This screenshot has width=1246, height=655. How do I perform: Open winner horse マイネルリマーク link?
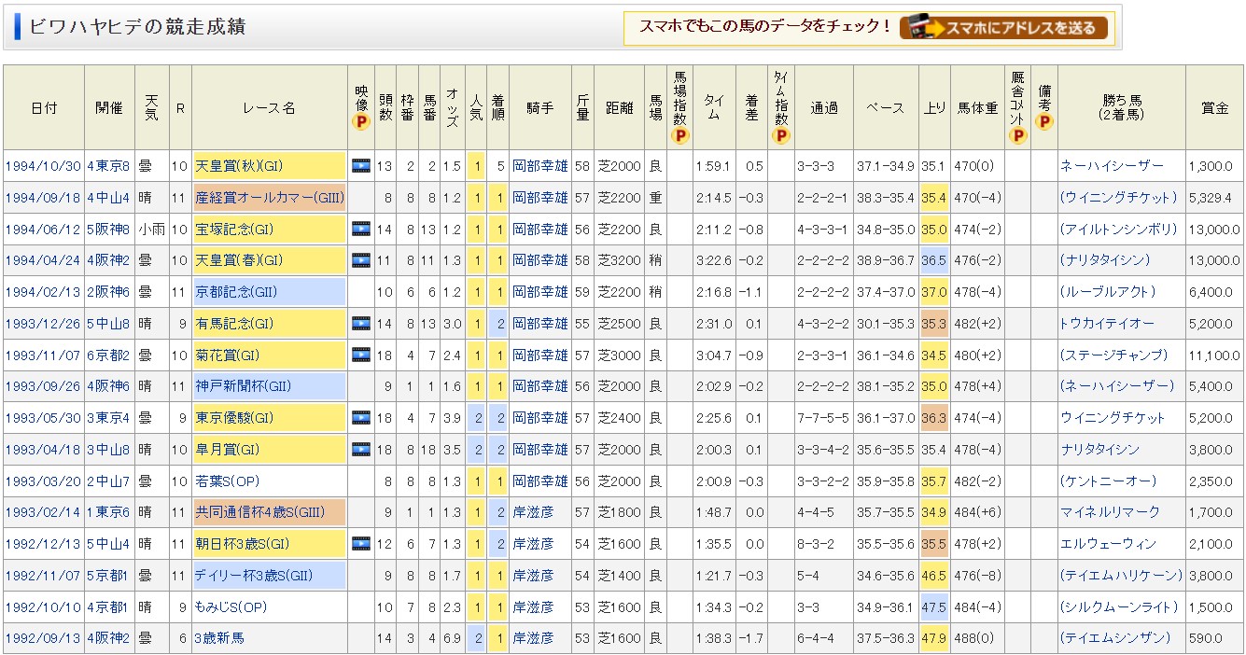[x=1110, y=512]
